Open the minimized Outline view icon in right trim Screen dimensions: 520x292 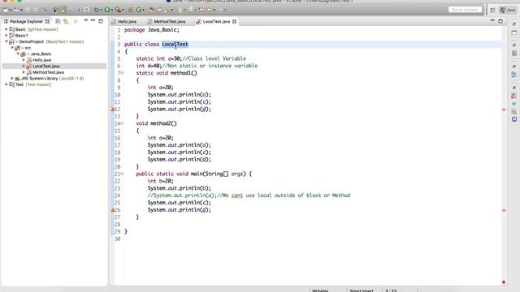(x=513, y=75)
